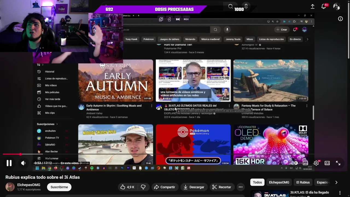Download the video with Descargar
Viewport: 350px width, 197px height.
point(194,187)
